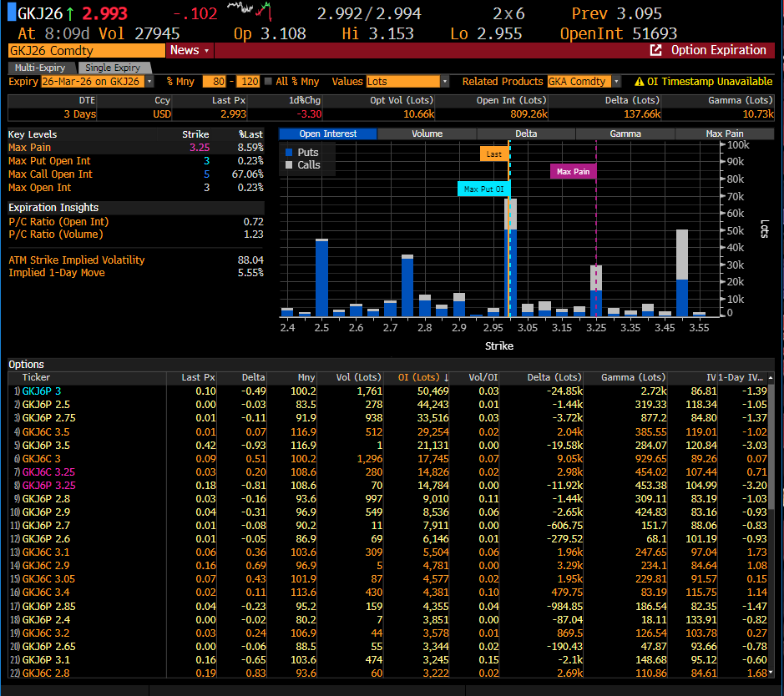Sort options by Gamma (Lots) column header

point(633,377)
